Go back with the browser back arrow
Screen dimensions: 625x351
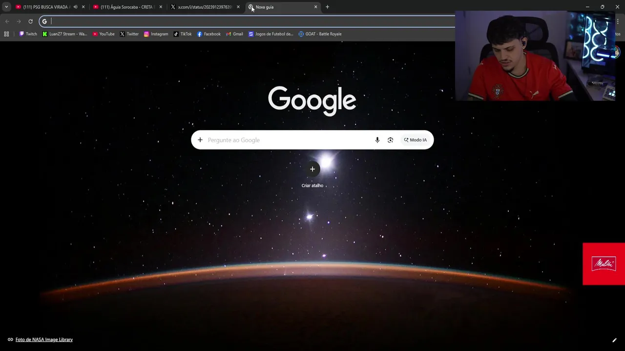click(7, 21)
